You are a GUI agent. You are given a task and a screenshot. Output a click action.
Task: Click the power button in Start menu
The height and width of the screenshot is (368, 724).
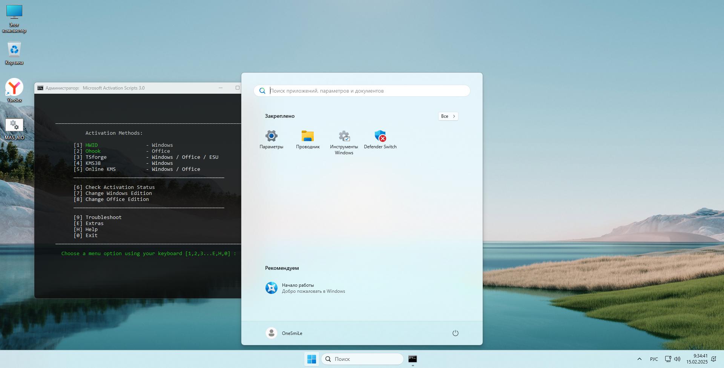(x=455, y=333)
